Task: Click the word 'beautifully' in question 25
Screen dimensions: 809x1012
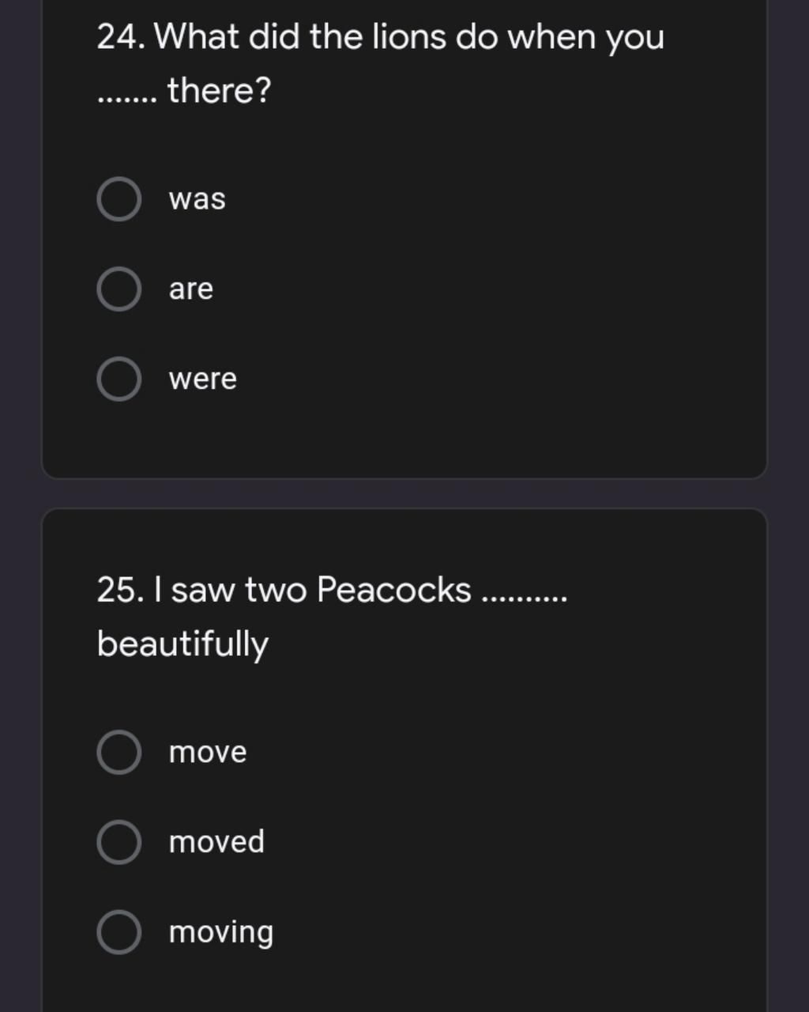Action: (x=182, y=644)
